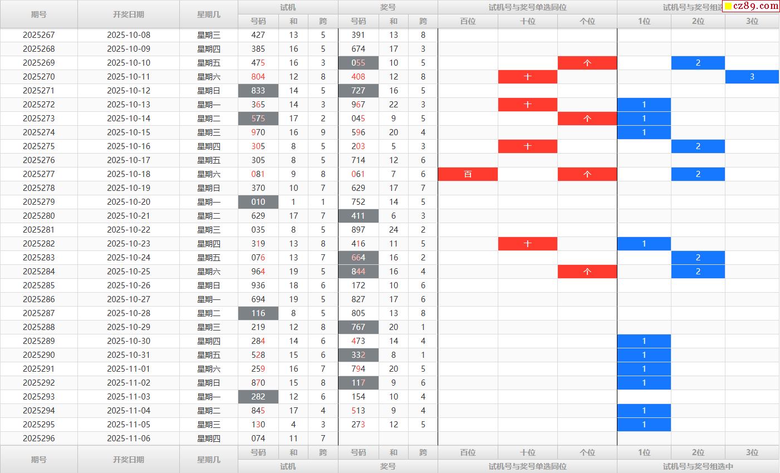The width and height of the screenshot is (780, 473).
Task: Click the 星期四 cell in row 2025296
Action: point(209,438)
